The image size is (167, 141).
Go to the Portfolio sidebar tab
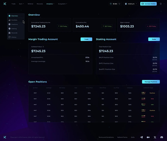point(14,20)
